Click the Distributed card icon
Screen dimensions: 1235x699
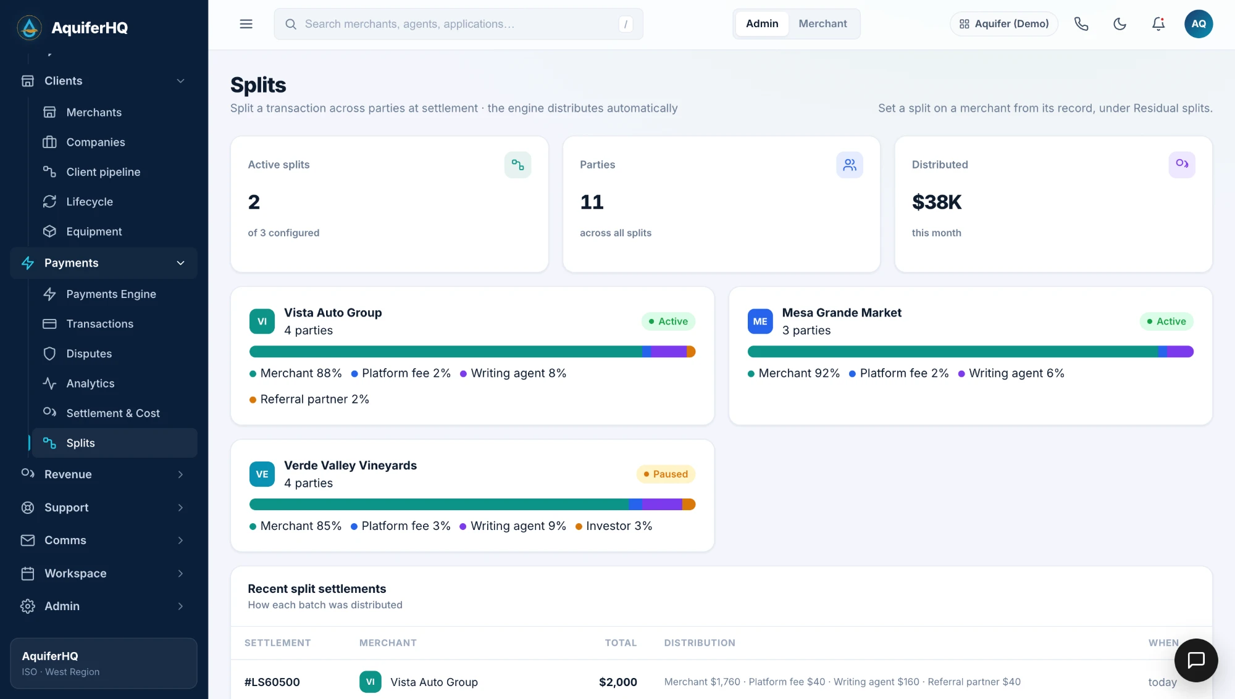click(1182, 164)
